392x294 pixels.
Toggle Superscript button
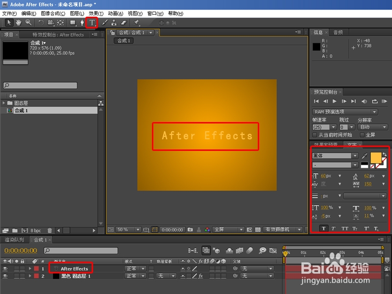tap(367, 228)
